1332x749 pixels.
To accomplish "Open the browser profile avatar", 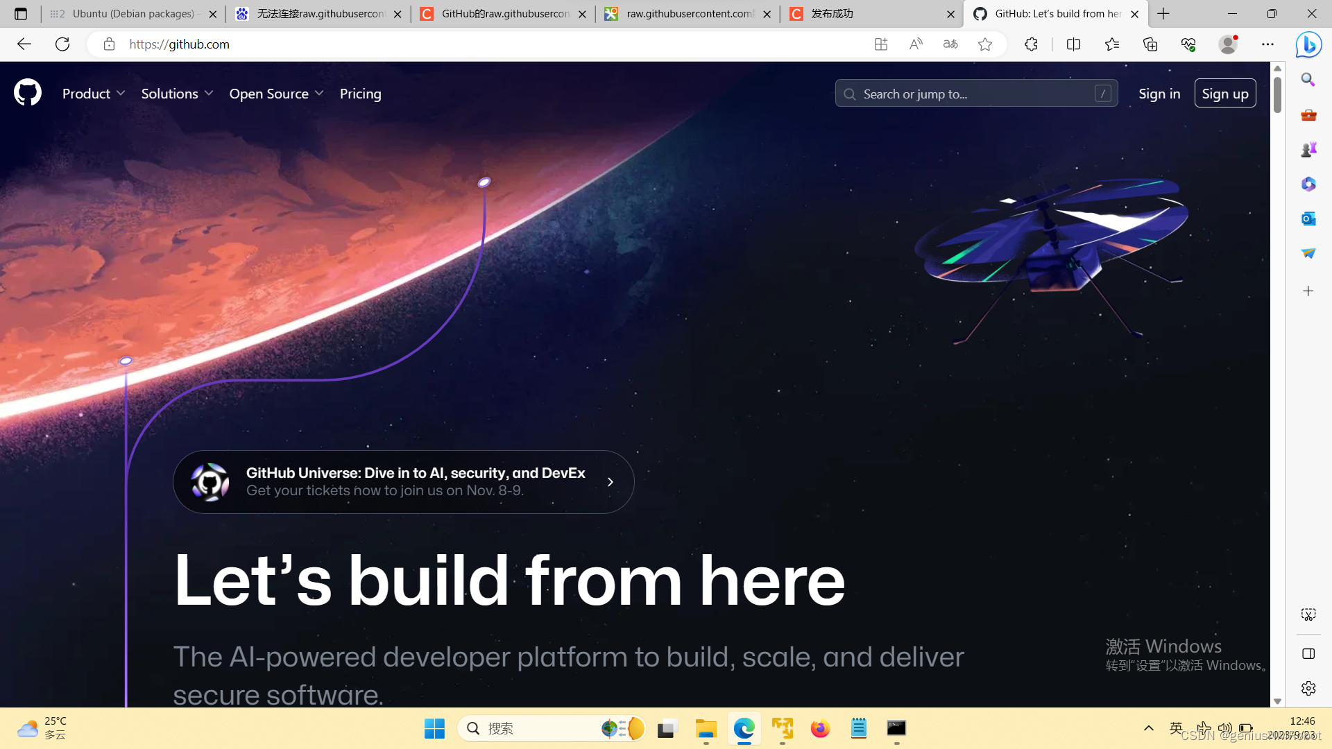I will click(1228, 44).
